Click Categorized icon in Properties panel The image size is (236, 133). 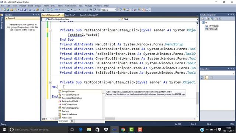point(202,78)
